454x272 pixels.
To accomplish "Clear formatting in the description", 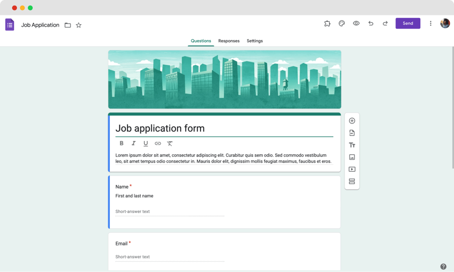I will 170,143.
